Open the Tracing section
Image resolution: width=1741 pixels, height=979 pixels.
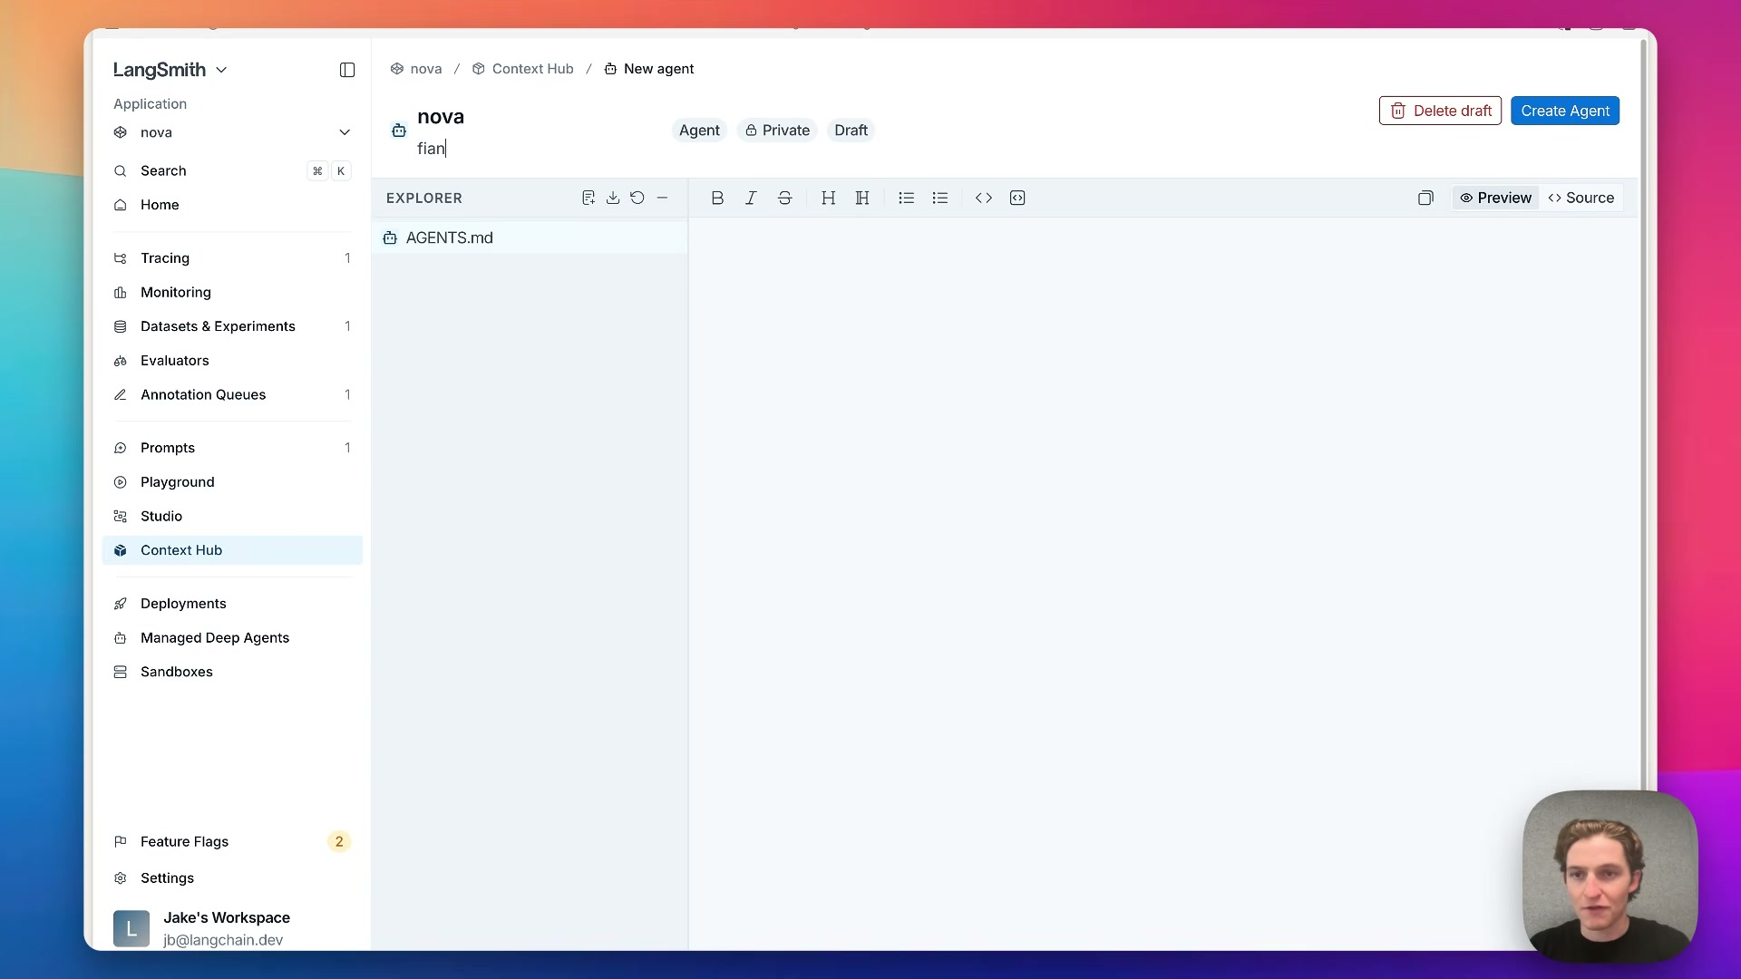point(232,258)
